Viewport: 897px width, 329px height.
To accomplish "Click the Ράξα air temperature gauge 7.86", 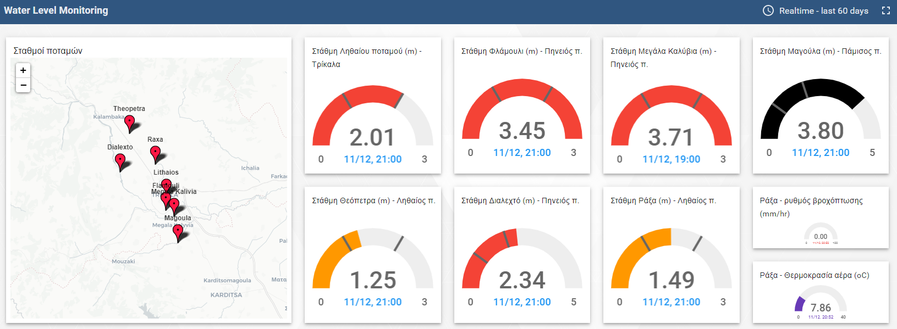I will (x=821, y=304).
